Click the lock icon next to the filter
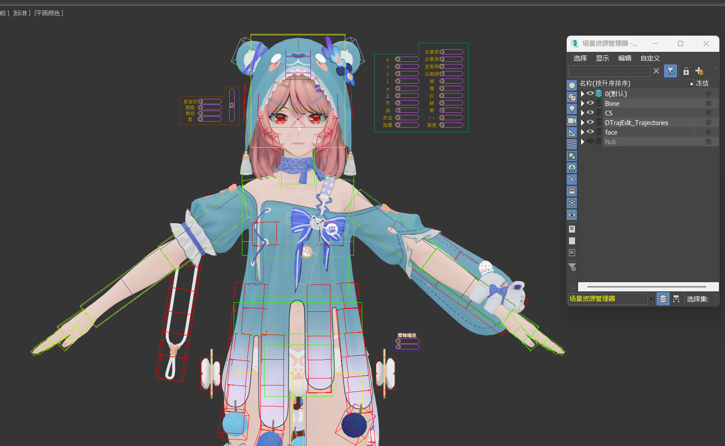The image size is (725, 446). [x=685, y=71]
